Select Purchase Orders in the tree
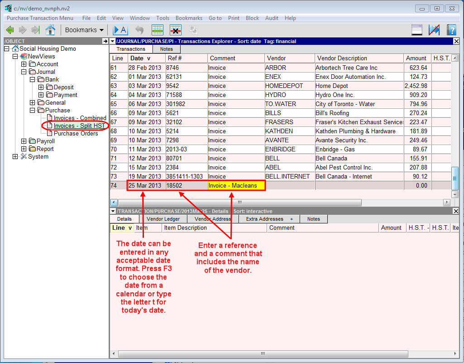The image size is (464, 363). click(76, 133)
